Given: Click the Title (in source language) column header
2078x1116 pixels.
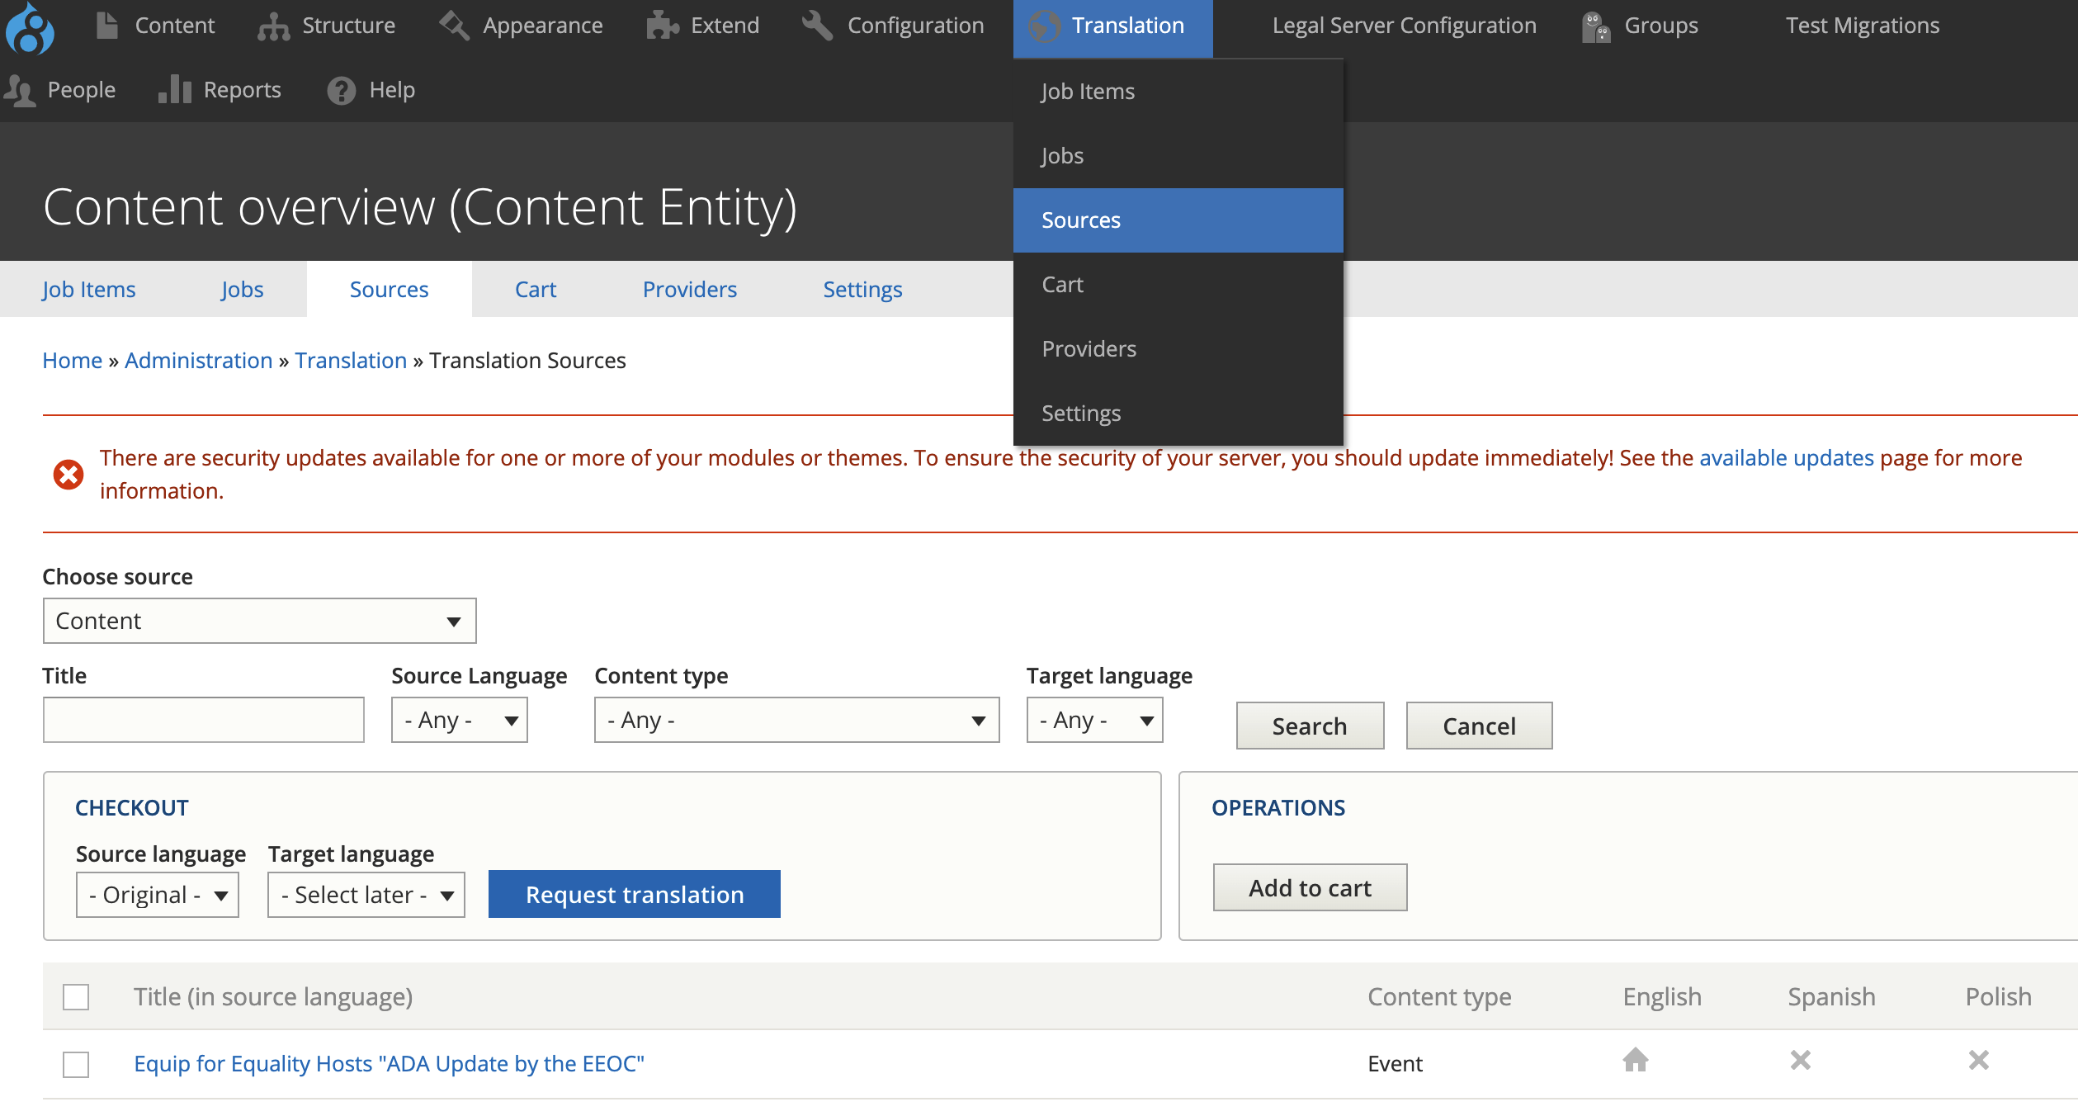Looking at the screenshot, I should click(x=273, y=996).
